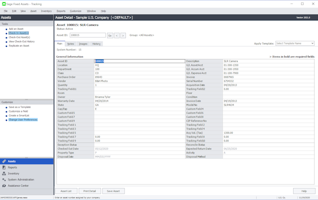Go to next asset arrow button
The image size is (318, 200).
pyautogui.click(x=123, y=36)
